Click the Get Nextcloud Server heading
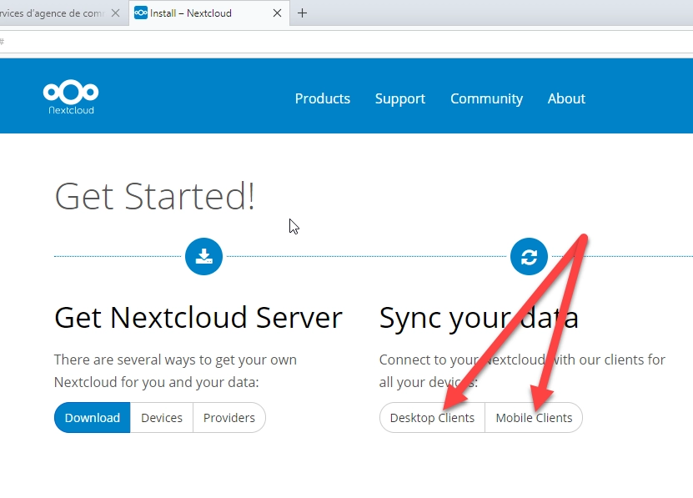This screenshot has width=693, height=498. [198, 318]
